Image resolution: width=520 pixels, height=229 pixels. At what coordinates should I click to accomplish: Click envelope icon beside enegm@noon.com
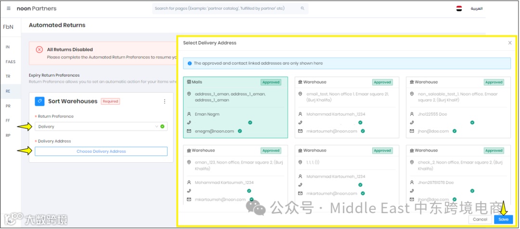coord(189,131)
